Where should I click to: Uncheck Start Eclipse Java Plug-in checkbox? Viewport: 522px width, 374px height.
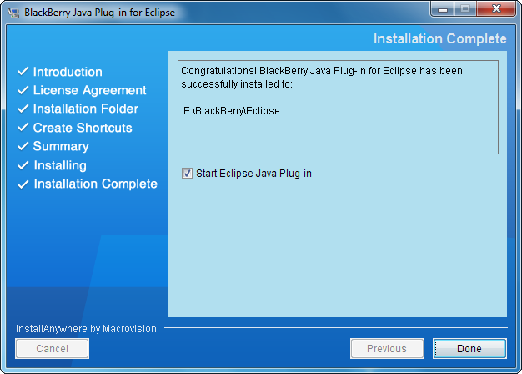pyautogui.click(x=187, y=174)
